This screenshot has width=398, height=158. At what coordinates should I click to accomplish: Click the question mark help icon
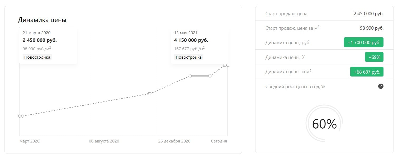pyautogui.click(x=381, y=86)
